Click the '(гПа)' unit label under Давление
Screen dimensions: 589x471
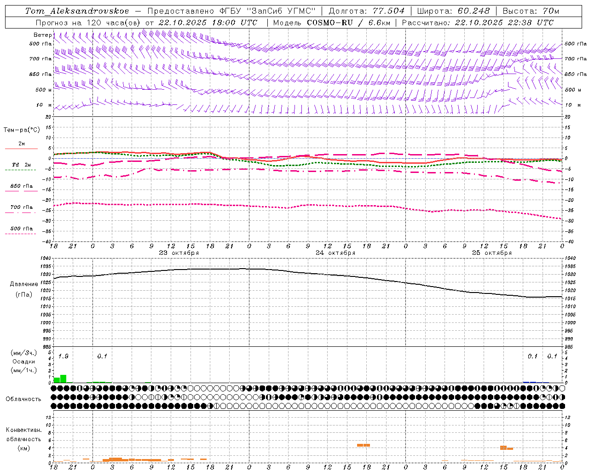24,295
